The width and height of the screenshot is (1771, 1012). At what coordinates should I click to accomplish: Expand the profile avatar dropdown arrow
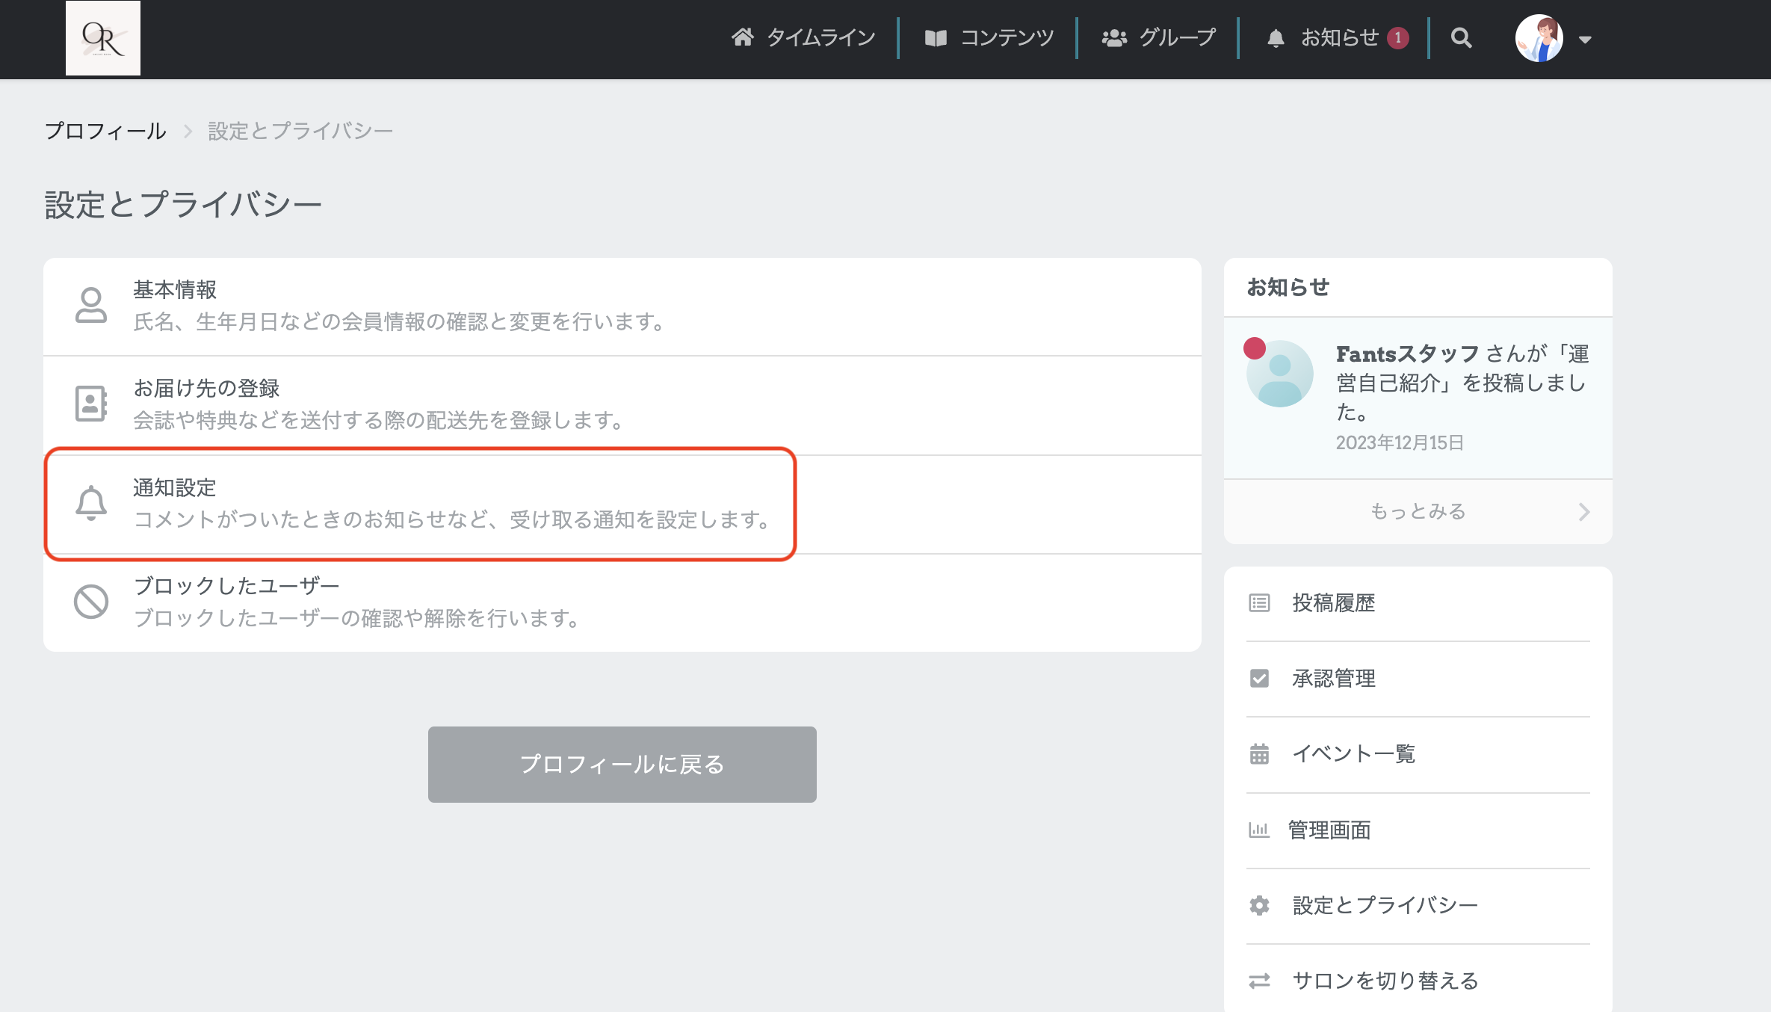click(x=1585, y=40)
